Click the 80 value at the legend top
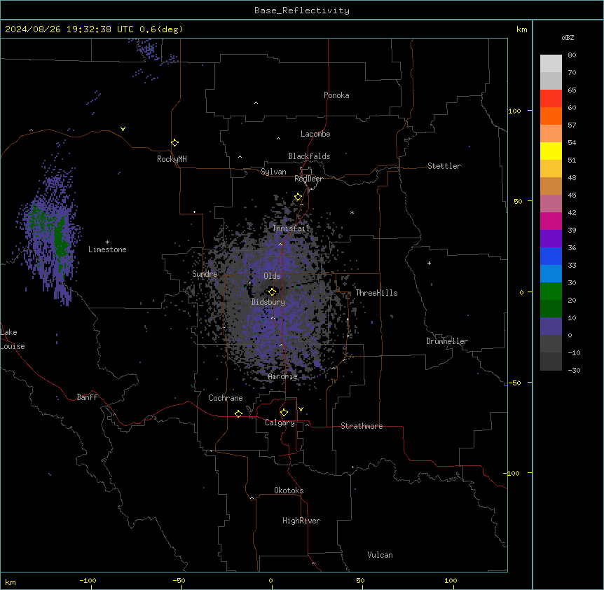Image resolution: width=604 pixels, height=590 pixels. point(572,55)
